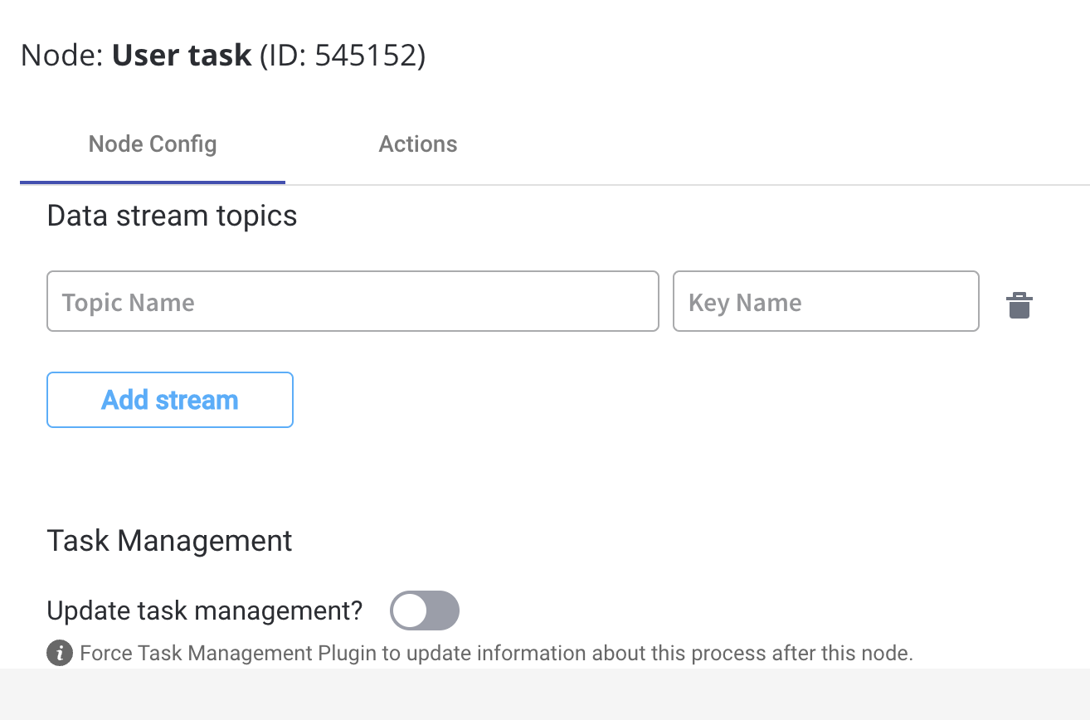Click the bold "User task" node title

point(182,56)
